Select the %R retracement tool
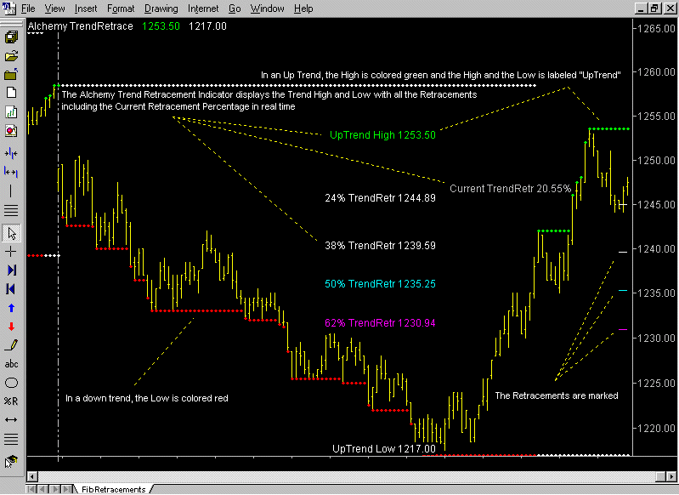Image resolution: width=679 pixels, height=495 pixels. (11, 401)
